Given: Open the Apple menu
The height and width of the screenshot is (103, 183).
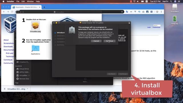Looking at the screenshot, I should tap(3, 1).
